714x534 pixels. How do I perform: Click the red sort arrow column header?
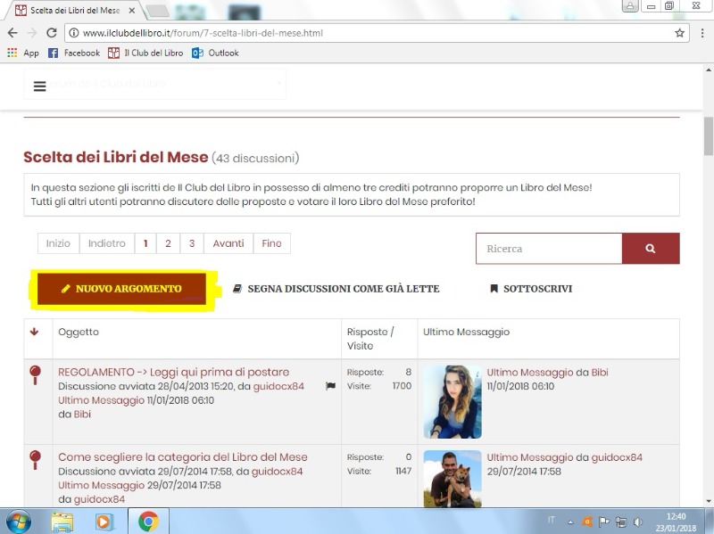[x=35, y=333]
